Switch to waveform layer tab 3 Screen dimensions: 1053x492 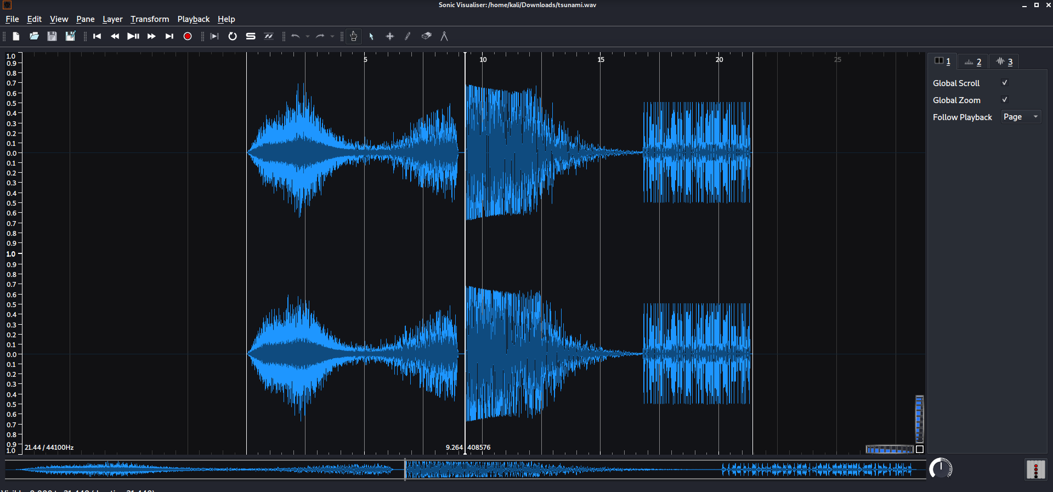(x=1004, y=62)
